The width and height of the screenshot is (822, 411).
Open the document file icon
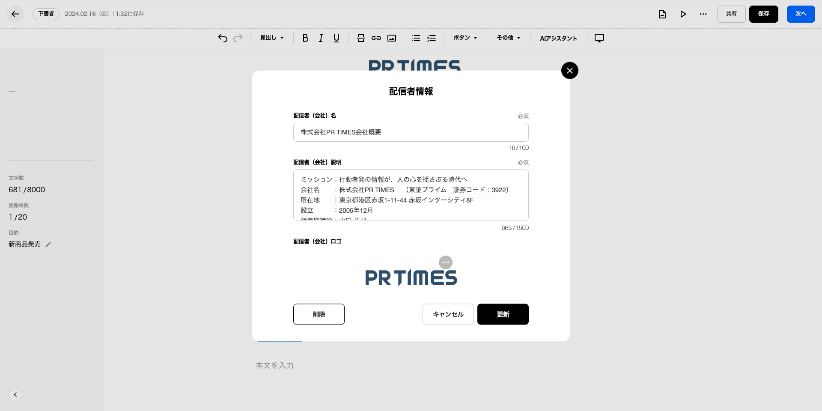tap(662, 14)
